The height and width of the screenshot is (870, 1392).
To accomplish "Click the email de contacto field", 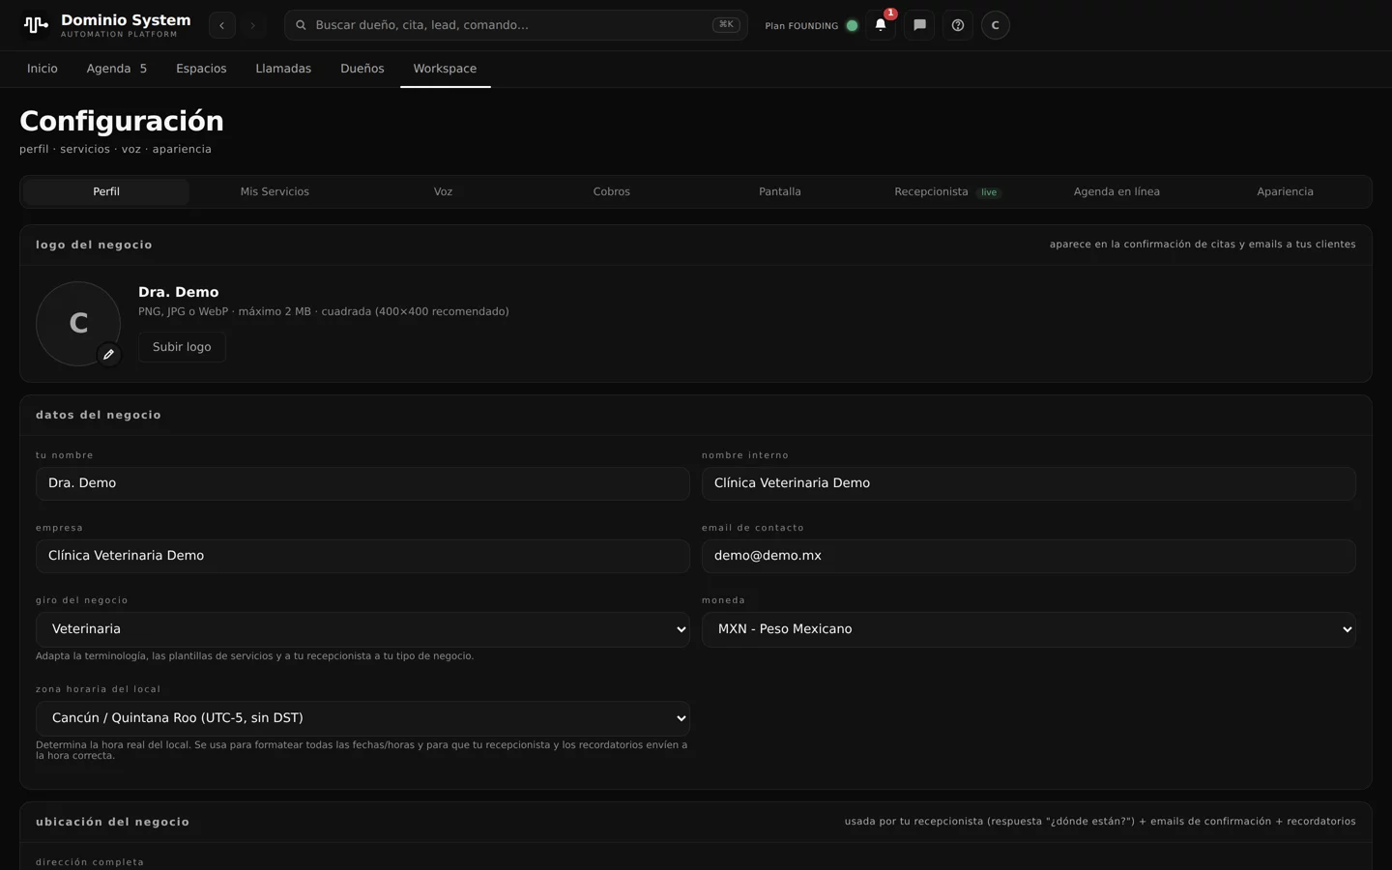I will tap(1029, 556).
